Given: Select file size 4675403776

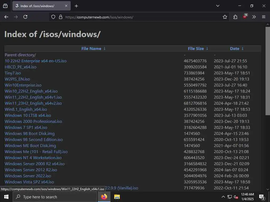Looking at the screenshot, I should tap(195, 61).
